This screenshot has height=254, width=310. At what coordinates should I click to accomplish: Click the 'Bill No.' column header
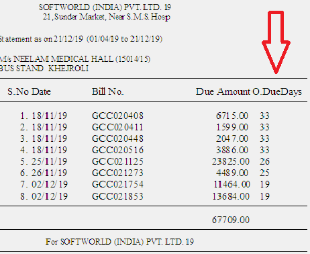pyautogui.click(x=108, y=91)
